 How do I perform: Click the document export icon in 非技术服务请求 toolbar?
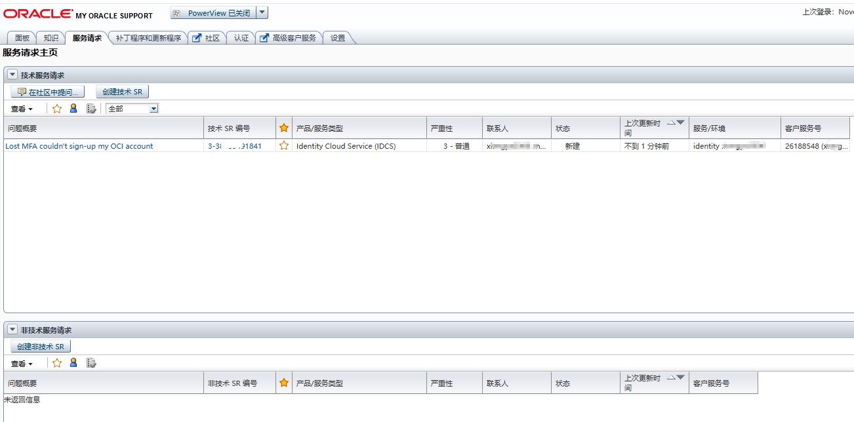[x=91, y=363]
